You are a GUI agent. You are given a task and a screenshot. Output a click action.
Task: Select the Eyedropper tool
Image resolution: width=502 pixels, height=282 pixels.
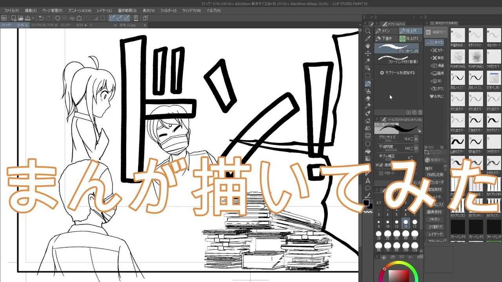coord(368,38)
